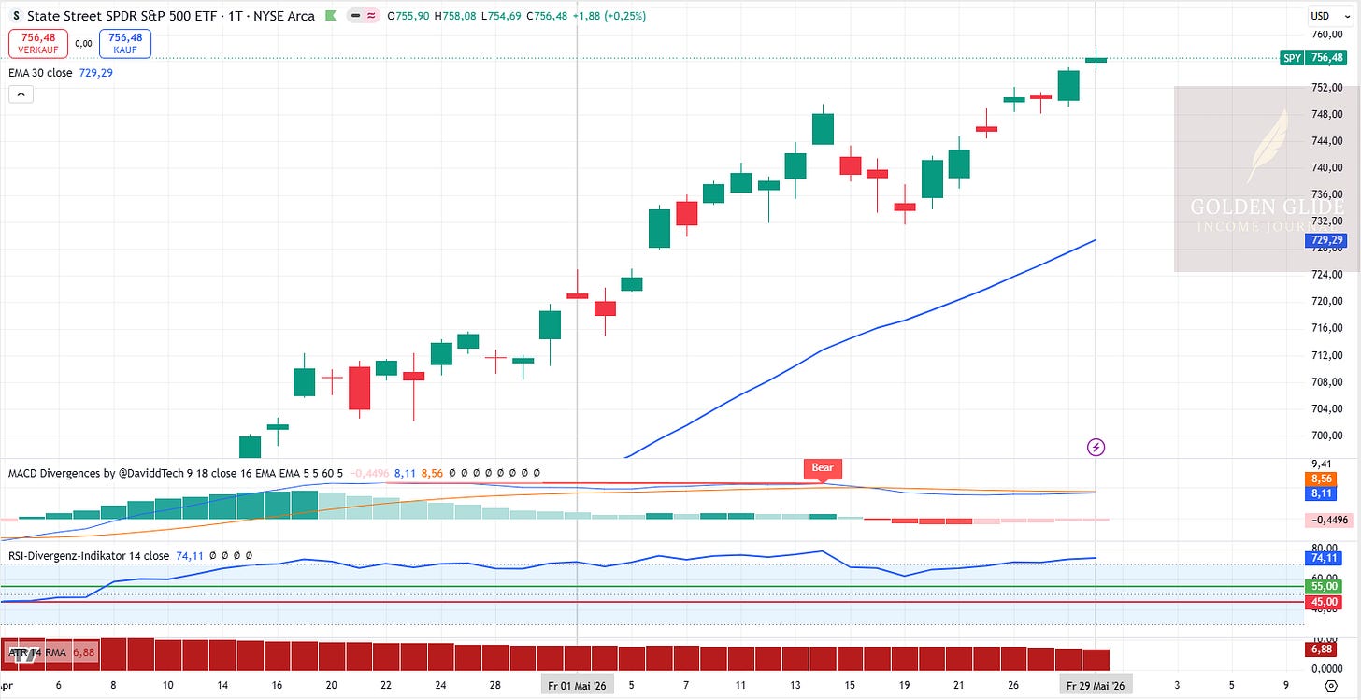Click the blue KAUF 756,48 buy button
The image size is (1361, 700).
click(x=124, y=43)
